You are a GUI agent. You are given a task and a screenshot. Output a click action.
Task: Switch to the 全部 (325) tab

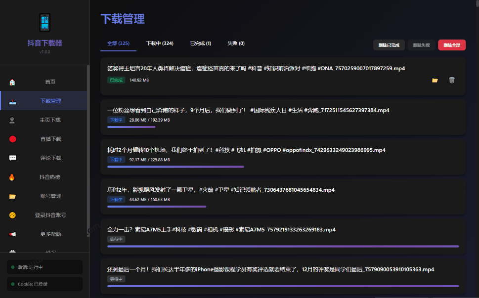click(x=118, y=43)
